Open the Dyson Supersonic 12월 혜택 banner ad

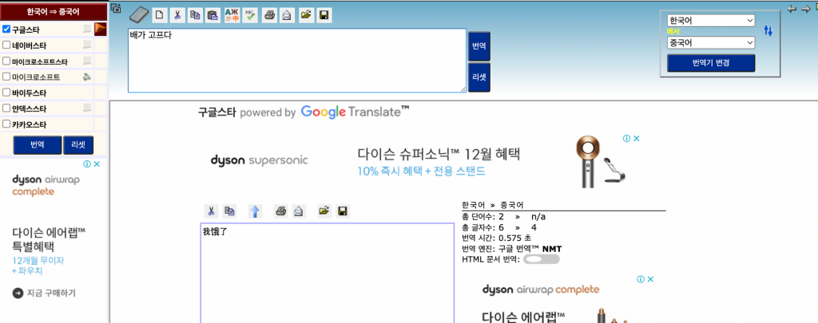click(421, 161)
